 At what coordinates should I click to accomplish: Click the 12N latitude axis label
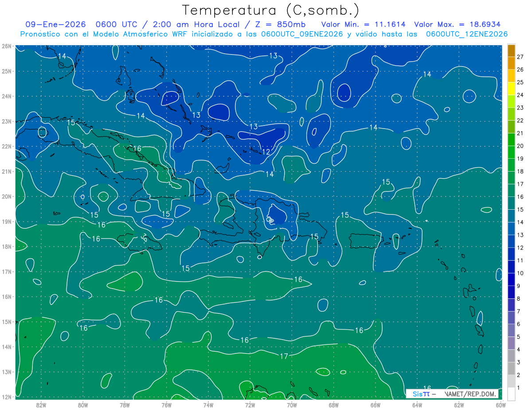(6, 397)
